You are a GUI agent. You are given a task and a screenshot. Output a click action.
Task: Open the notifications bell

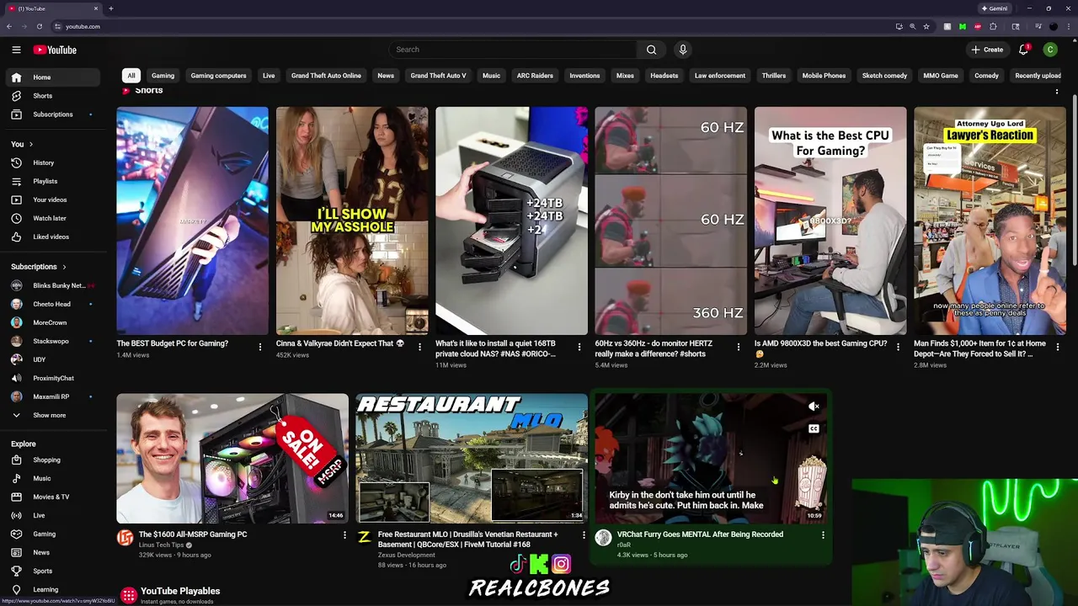coord(1023,50)
